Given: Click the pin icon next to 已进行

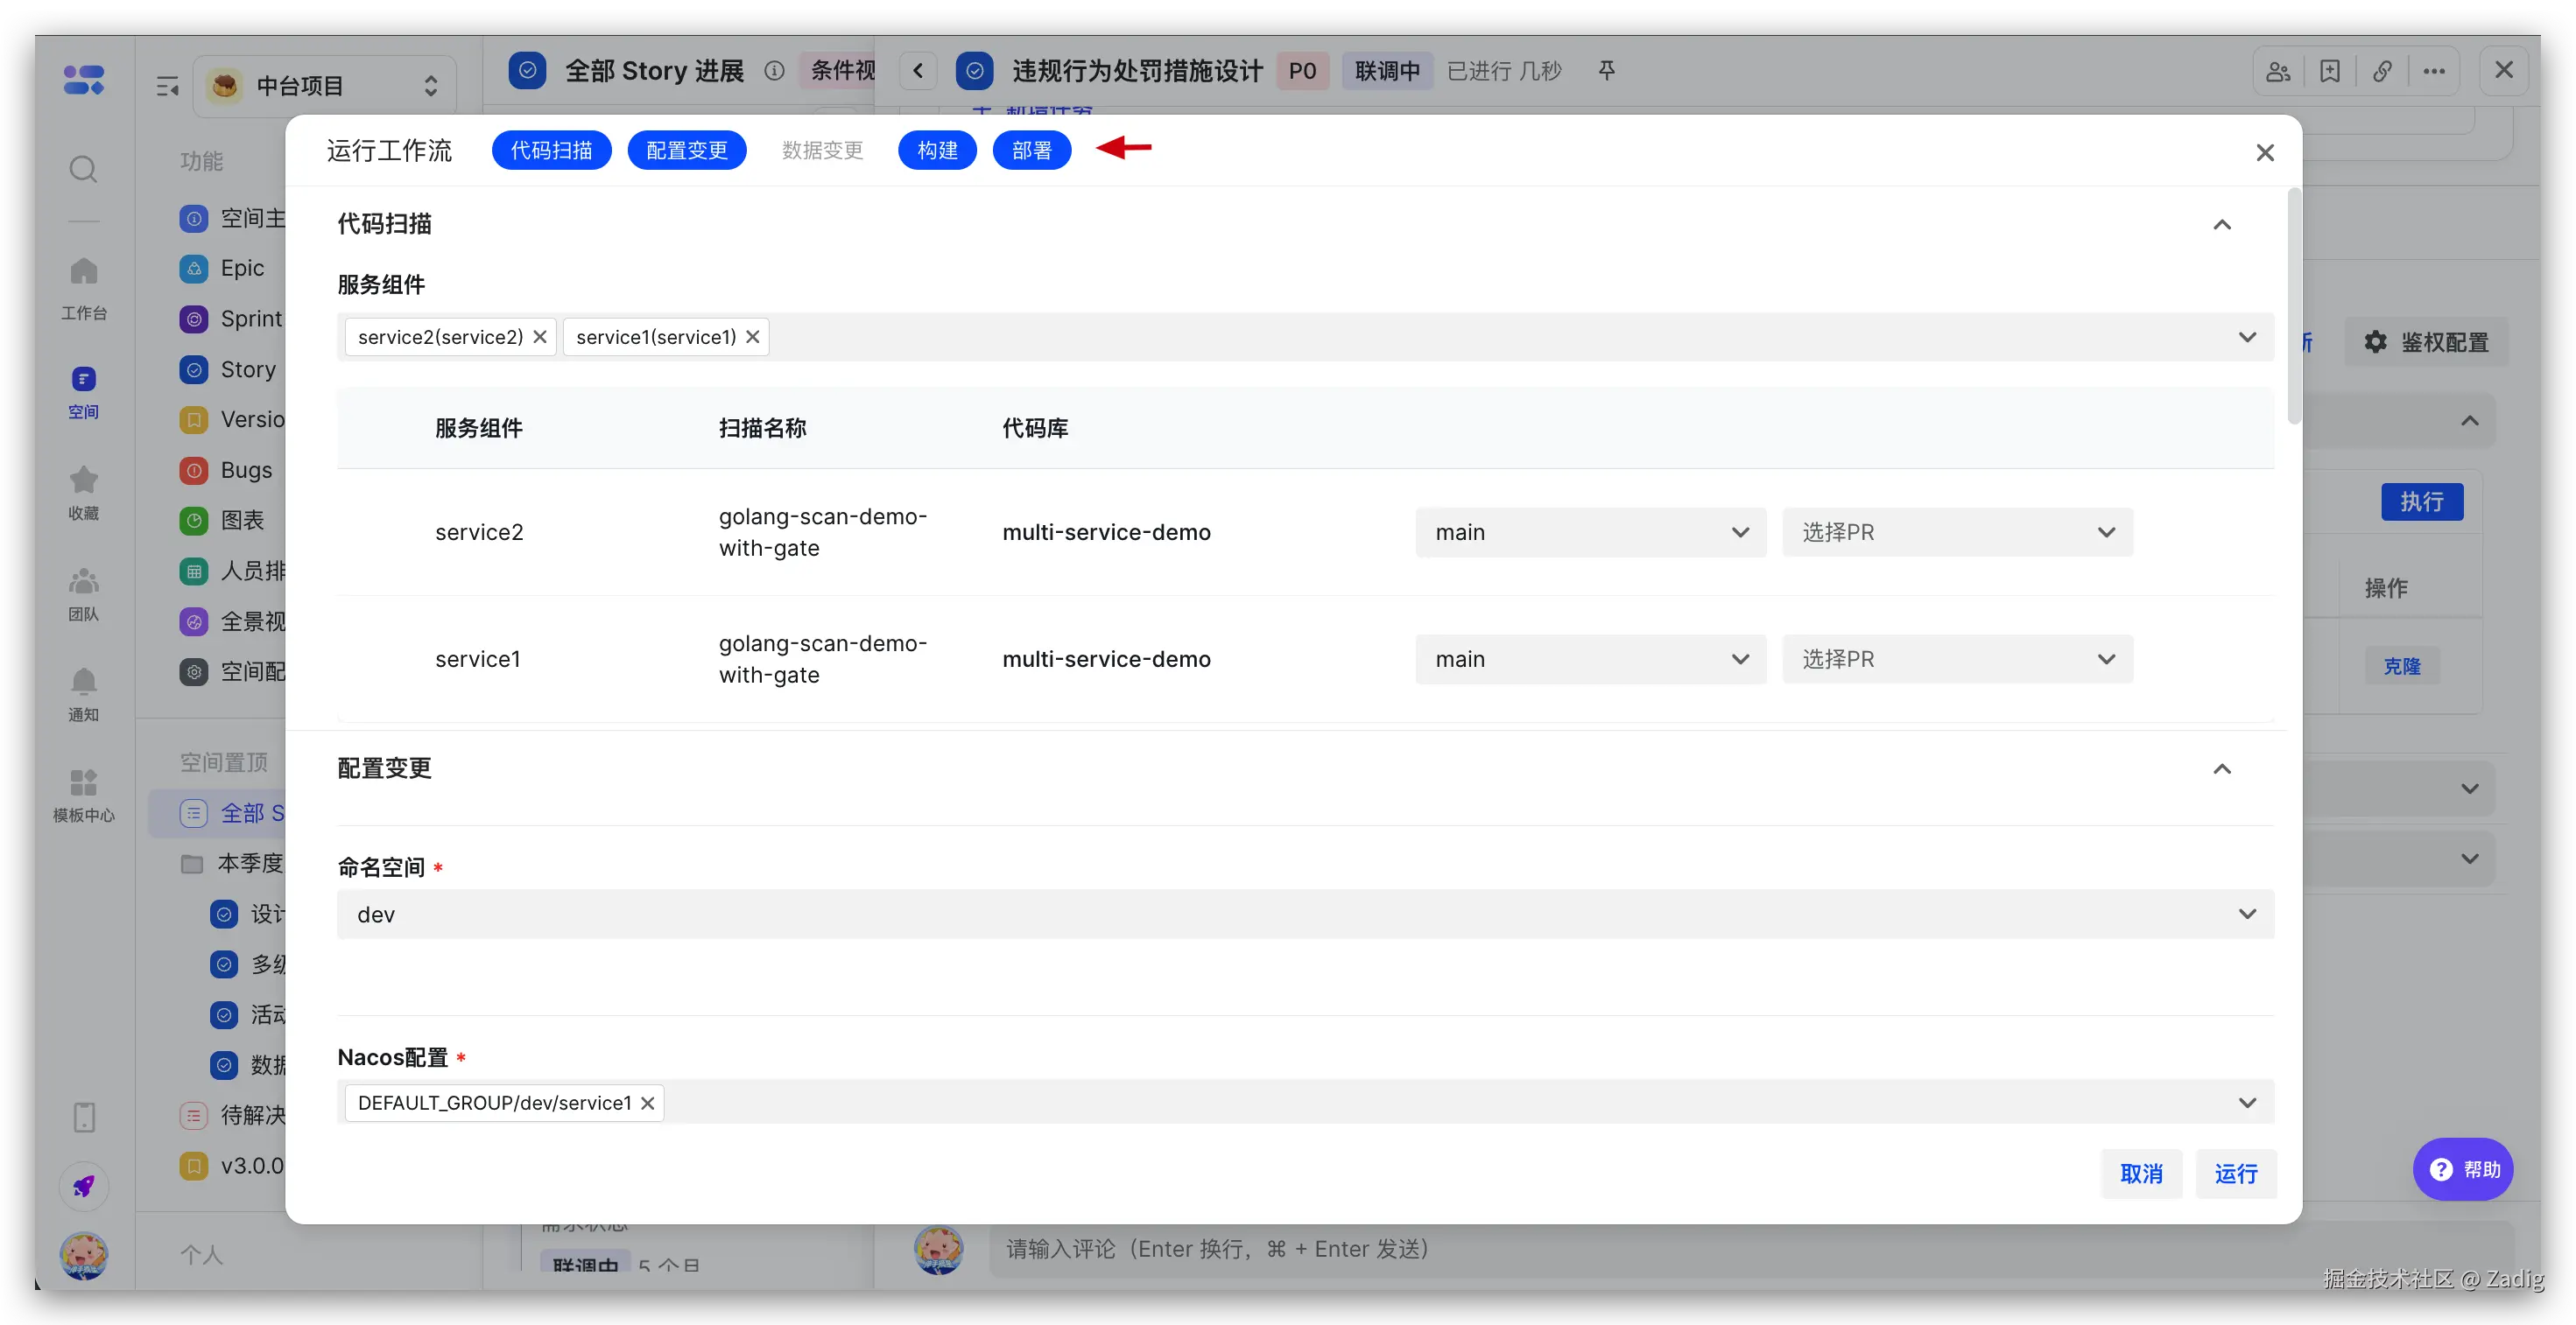Looking at the screenshot, I should (x=1606, y=71).
